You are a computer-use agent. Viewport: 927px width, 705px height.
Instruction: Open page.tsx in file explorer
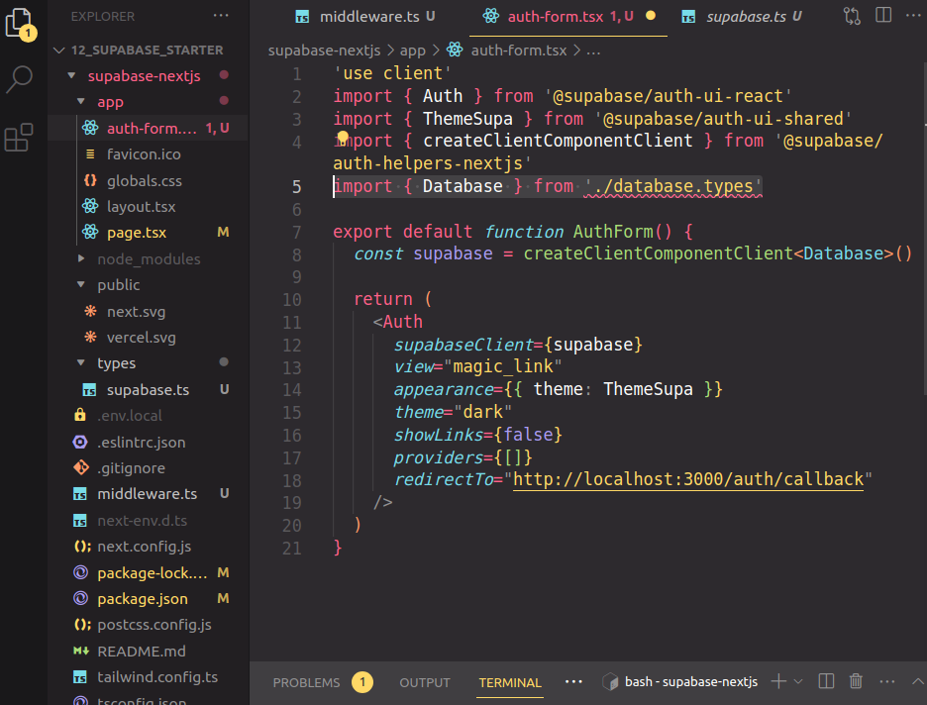(148, 233)
